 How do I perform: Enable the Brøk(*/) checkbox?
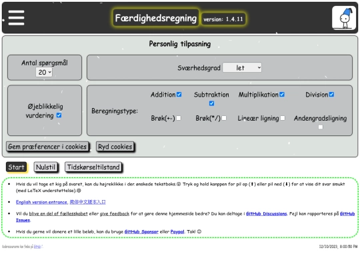click(224, 118)
